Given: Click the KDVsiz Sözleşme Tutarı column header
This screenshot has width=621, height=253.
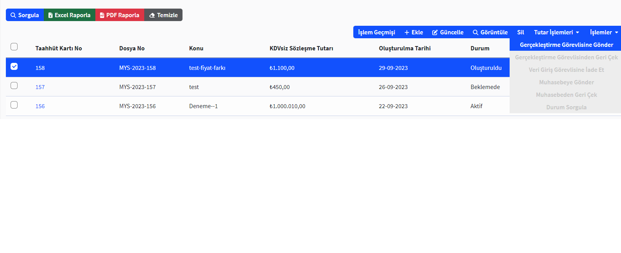Looking at the screenshot, I should pyautogui.click(x=301, y=48).
